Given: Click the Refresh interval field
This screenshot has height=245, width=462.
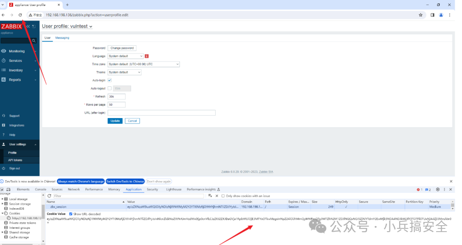Looking at the screenshot, I should [x=116, y=96].
